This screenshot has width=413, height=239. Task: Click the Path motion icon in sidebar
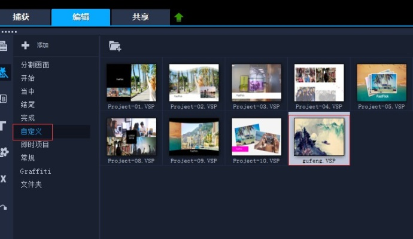click(x=4, y=206)
